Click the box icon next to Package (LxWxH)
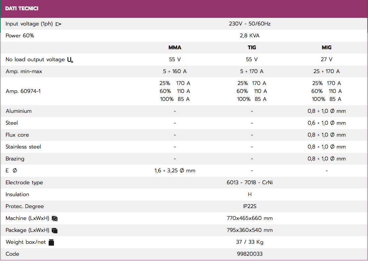 pos(55,231)
